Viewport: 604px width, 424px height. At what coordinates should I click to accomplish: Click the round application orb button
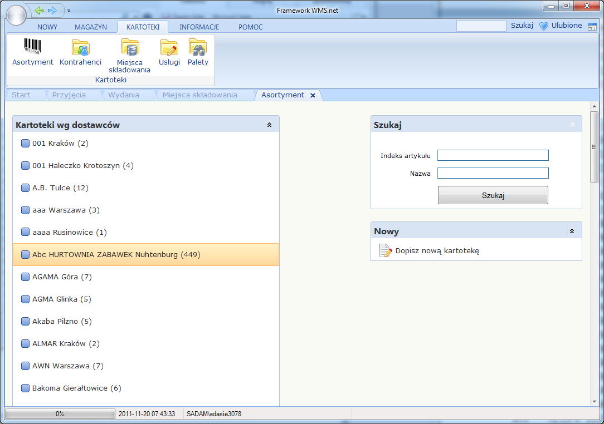click(x=16, y=16)
